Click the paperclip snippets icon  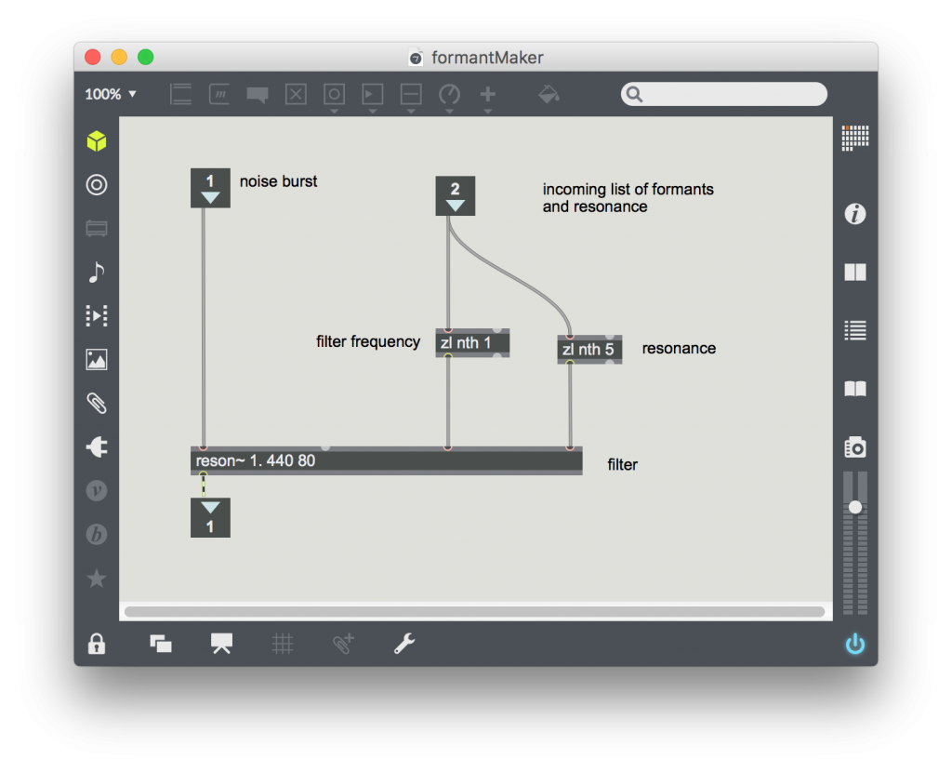[97, 404]
